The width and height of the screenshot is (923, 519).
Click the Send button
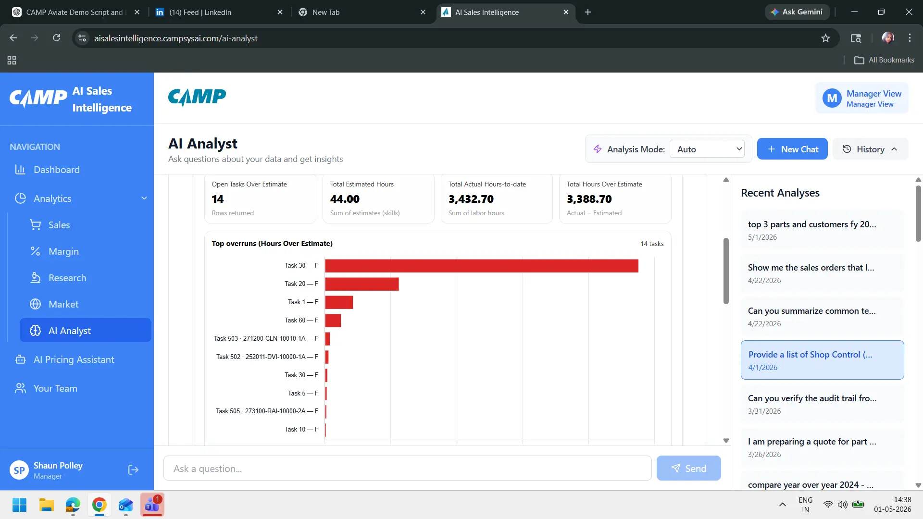[688, 468]
